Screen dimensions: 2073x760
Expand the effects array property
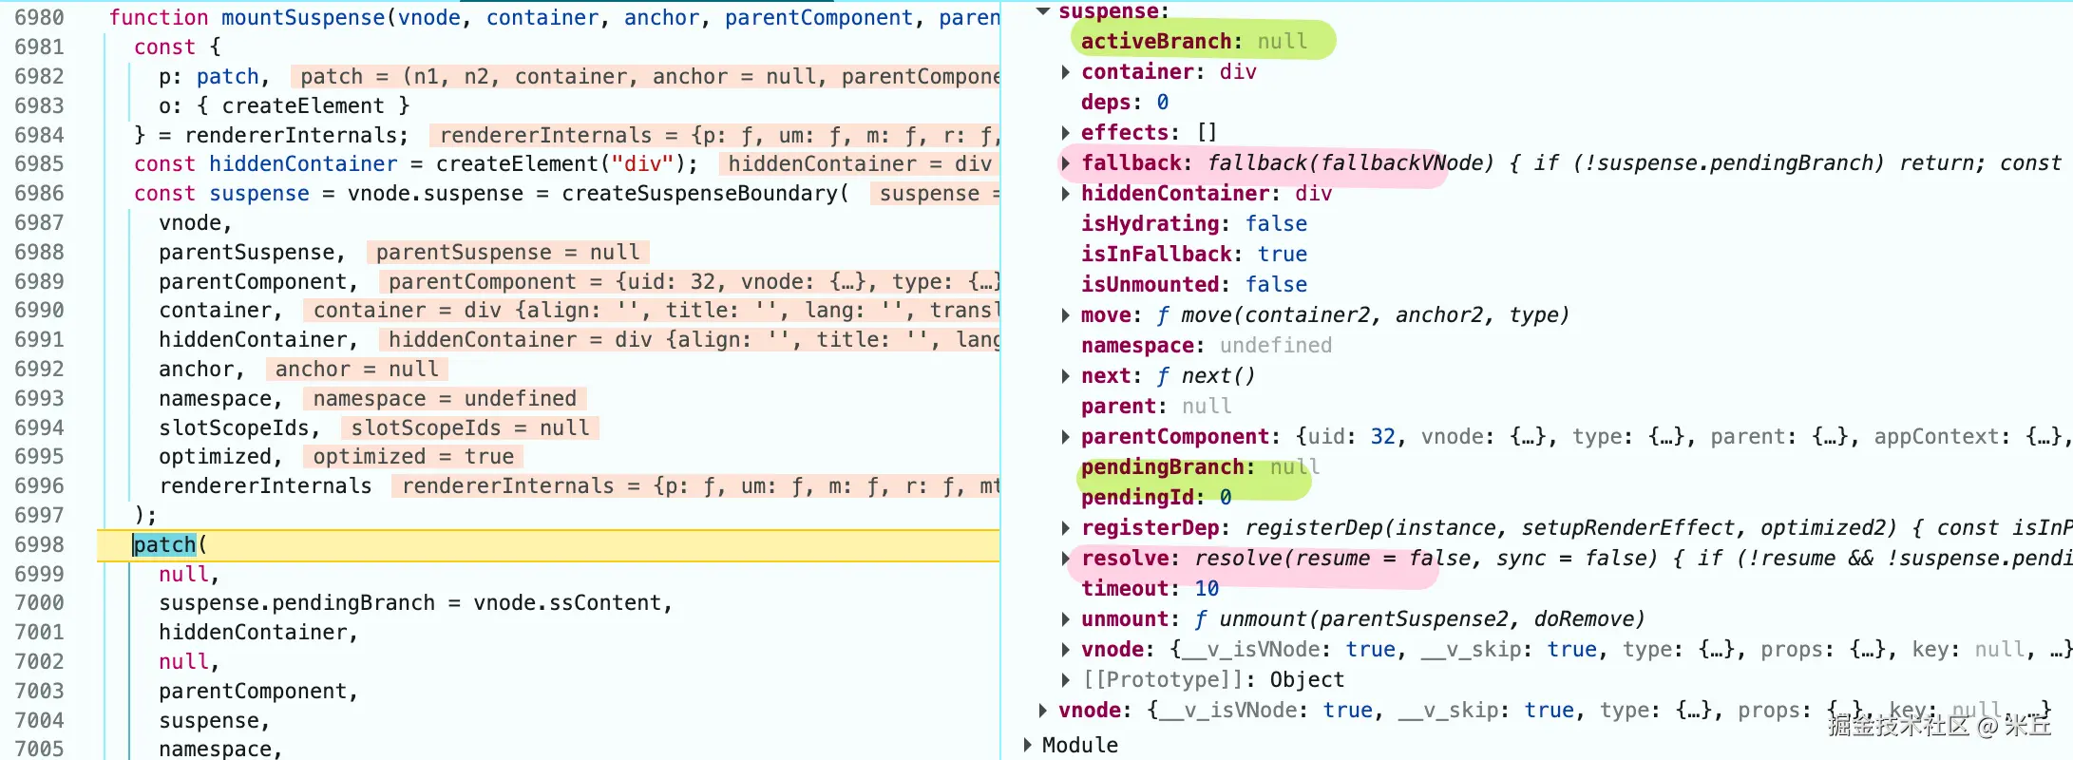click(x=1065, y=133)
